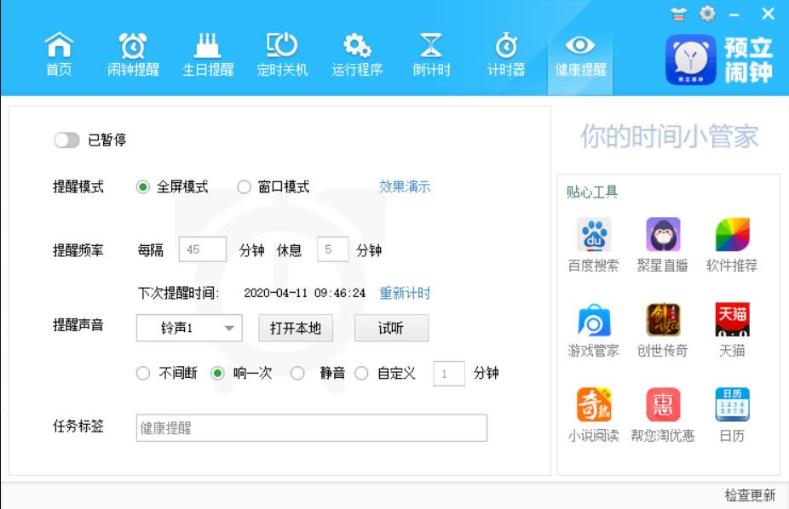
Task: Toggle the 已暂停 switch on
Action: pyautogui.click(x=66, y=140)
